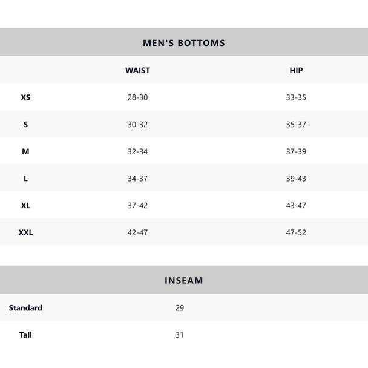Image resolution: width=368 pixels, height=368 pixels.
Task: Click the INSEAM section header
Action: 184,280
